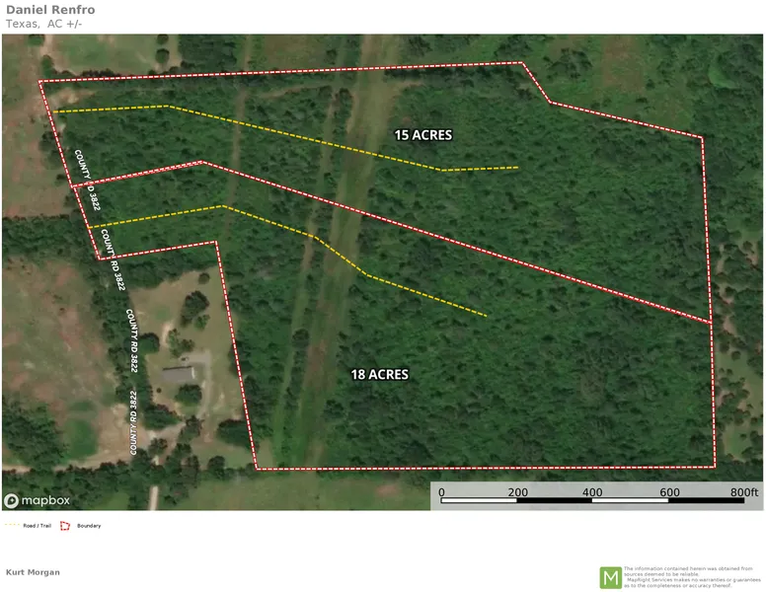Click the mapbox logo on the map
This screenshot has width=766, height=592.
click(38, 500)
